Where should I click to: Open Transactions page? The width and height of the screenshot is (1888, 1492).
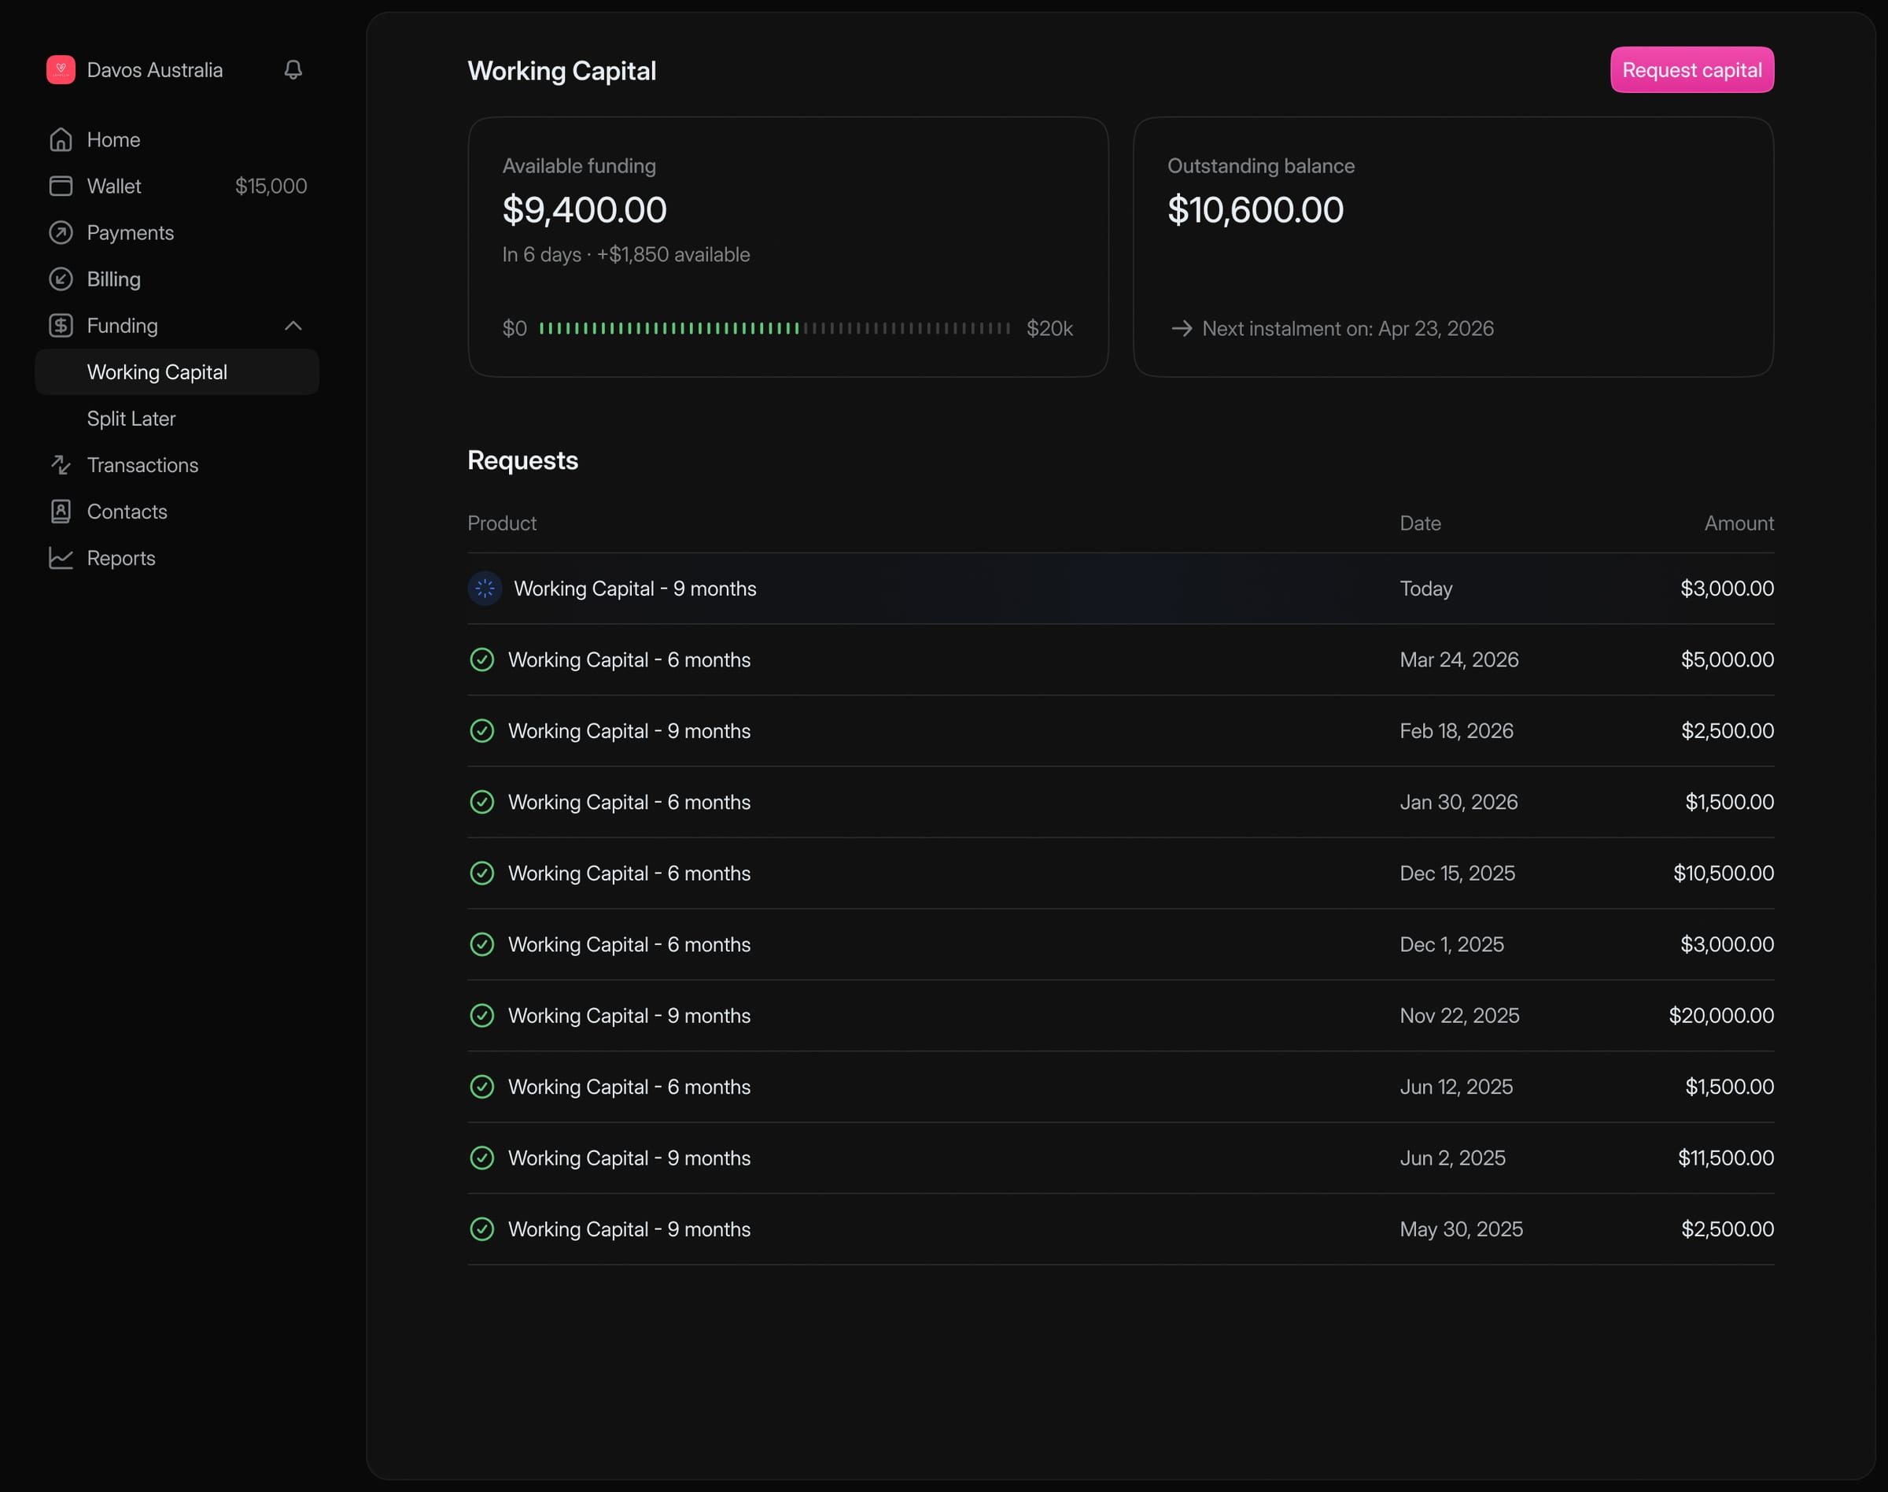pyautogui.click(x=177, y=465)
